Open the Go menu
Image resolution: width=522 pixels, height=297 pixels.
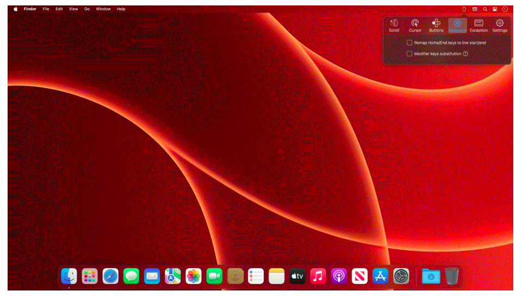[x=87, y=9]
